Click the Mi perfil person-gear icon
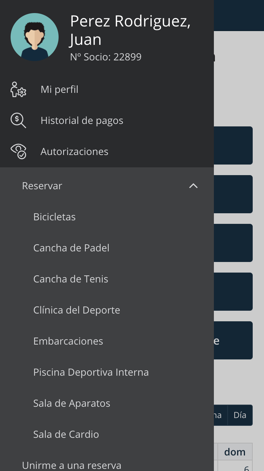264x471 pixels. pos(18,89)
